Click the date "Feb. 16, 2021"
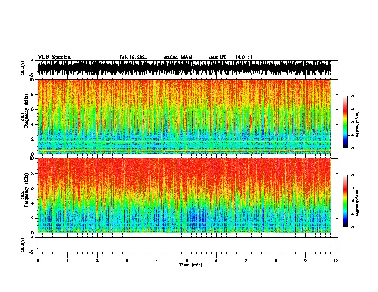 pos(133,57)
